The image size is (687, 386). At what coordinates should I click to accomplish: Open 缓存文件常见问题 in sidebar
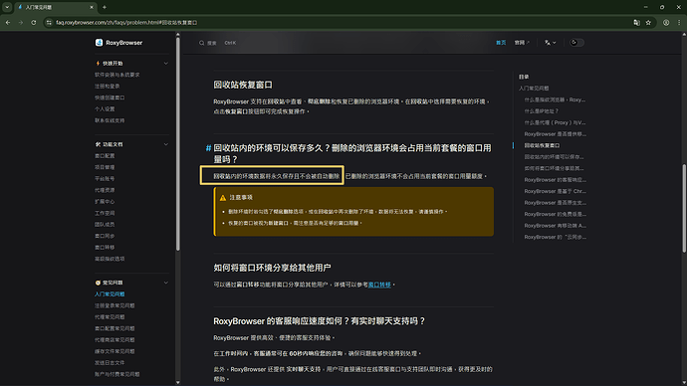[114, 351]
